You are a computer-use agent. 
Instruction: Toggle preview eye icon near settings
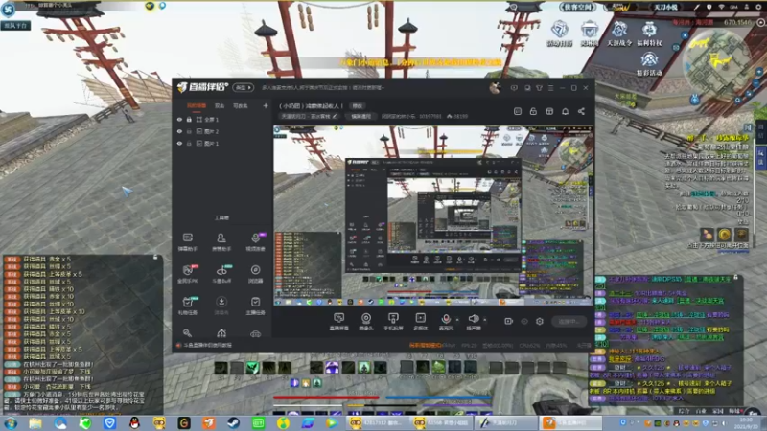pyautogui.click(x=524, y=321)
